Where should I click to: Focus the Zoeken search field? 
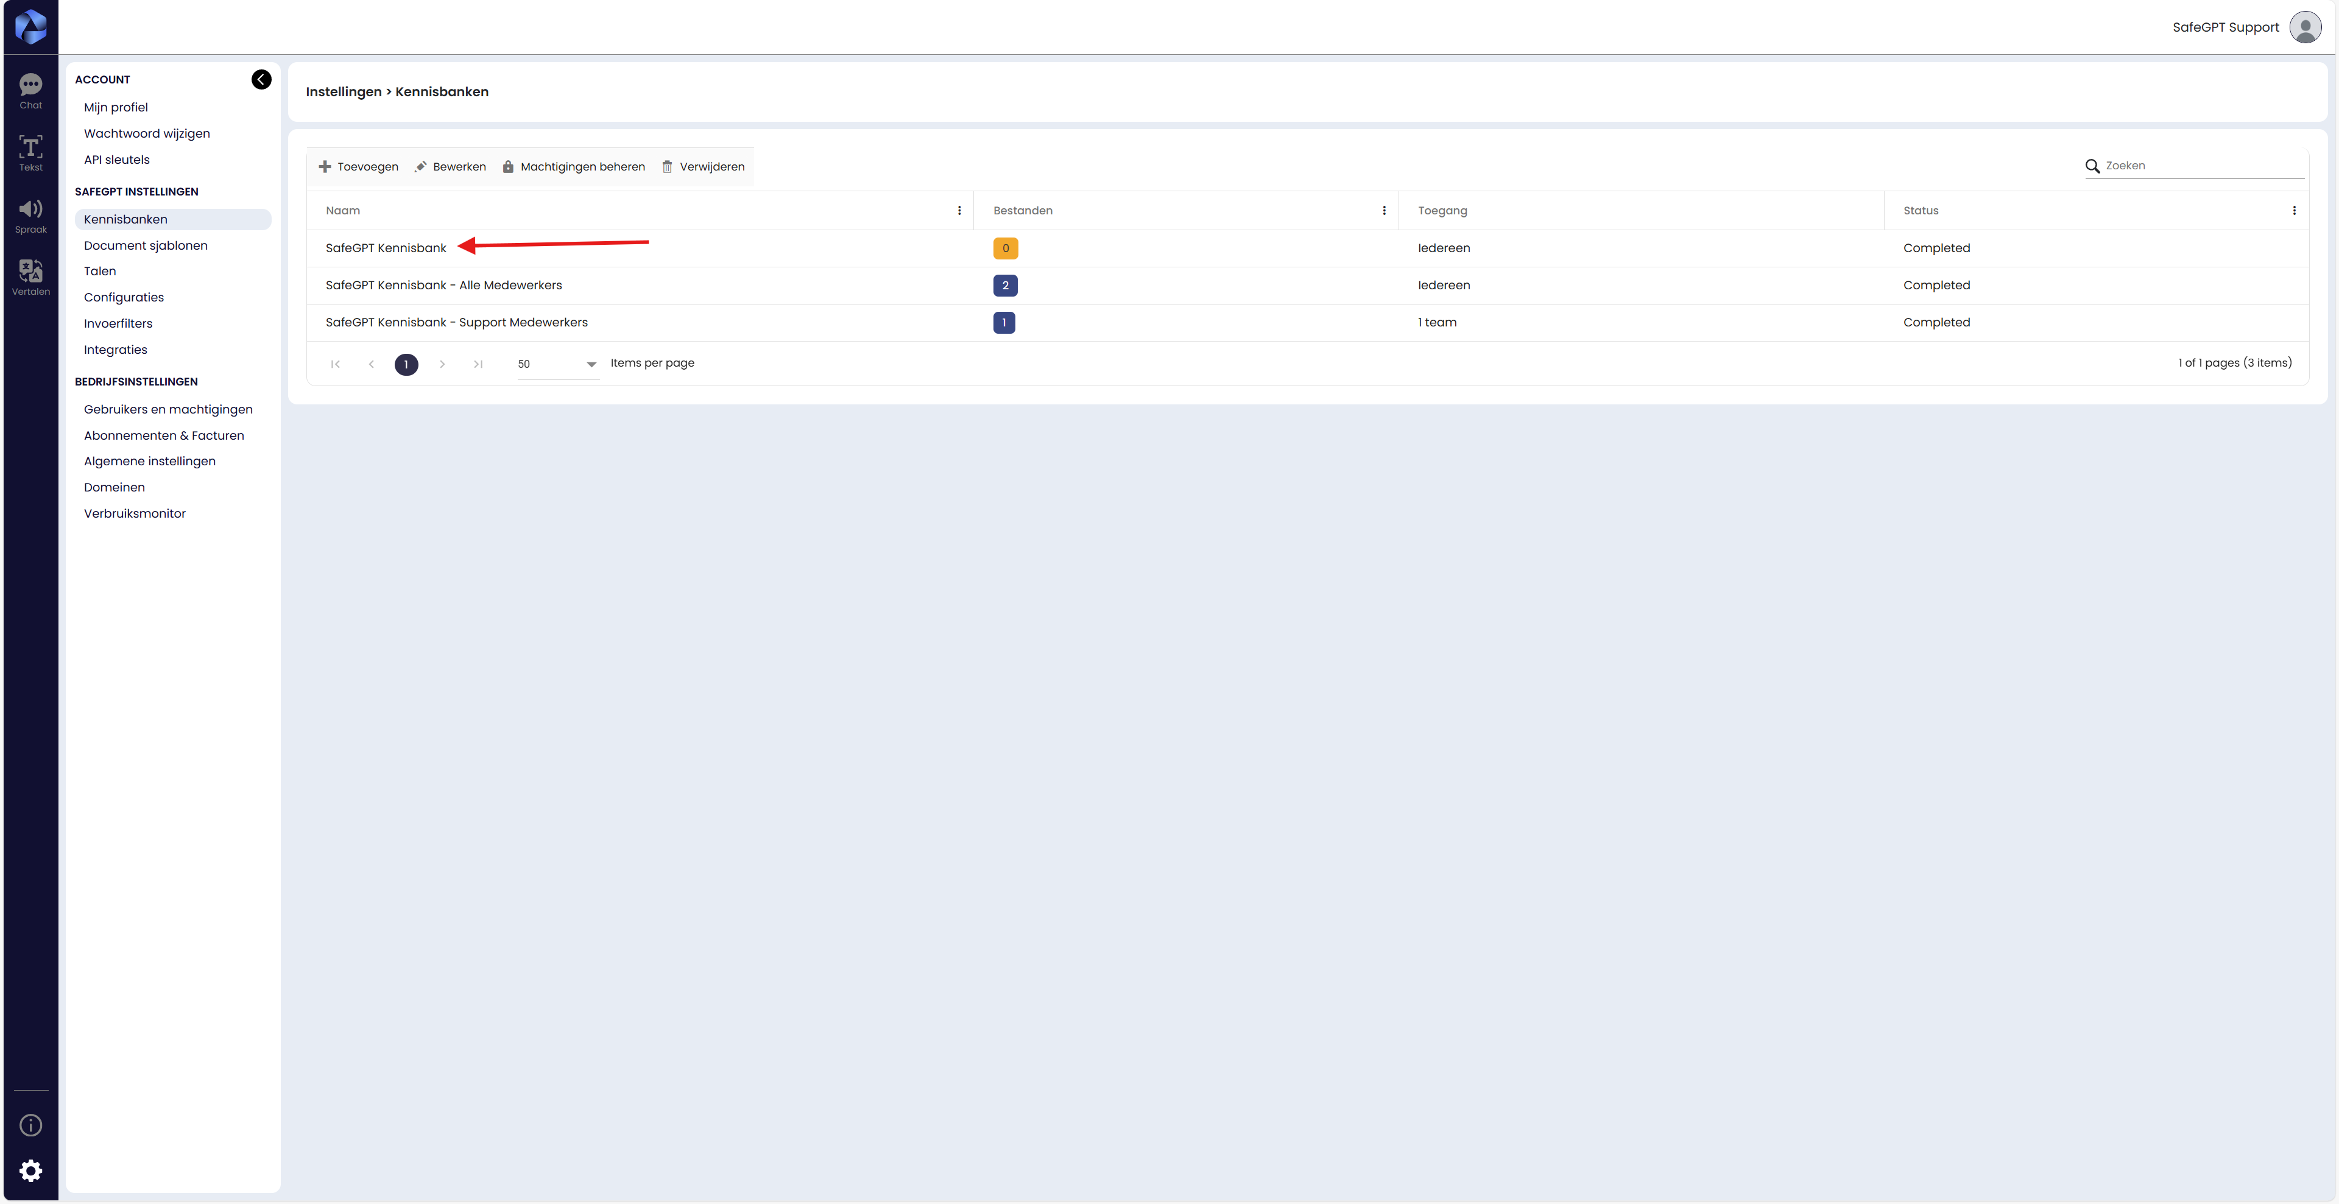(2202, 166)
